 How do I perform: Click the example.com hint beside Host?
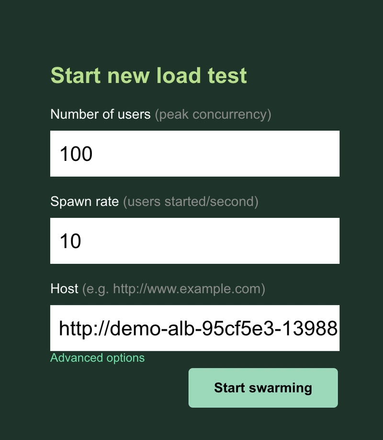click(x=174, y=289)
